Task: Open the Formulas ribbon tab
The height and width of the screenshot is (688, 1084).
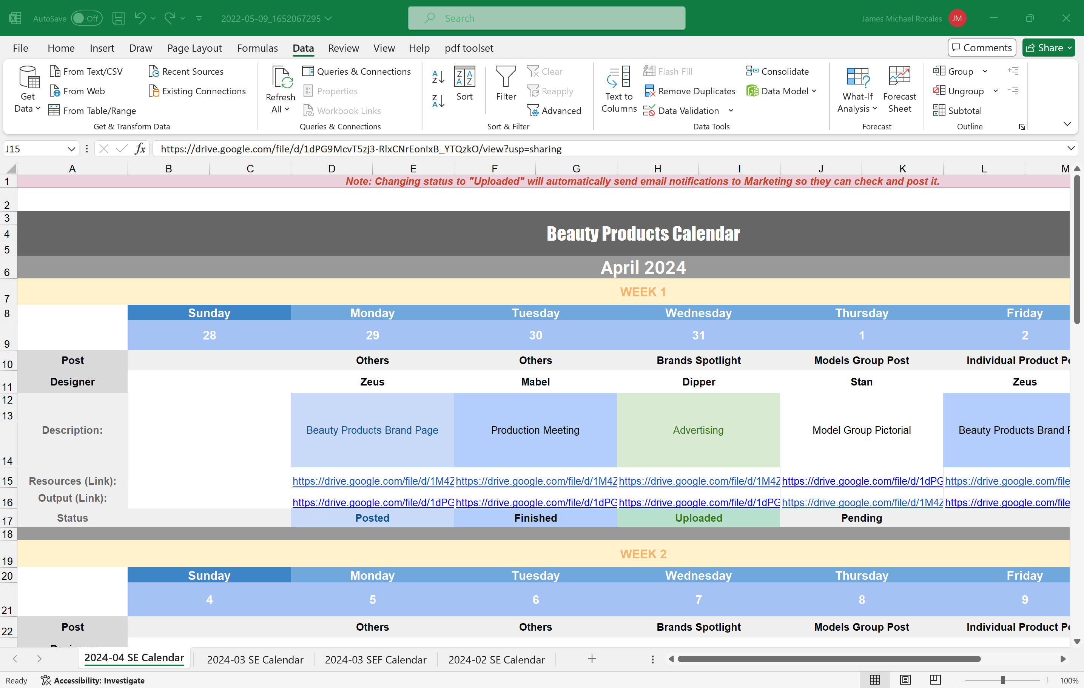Action: pos(257,48)
